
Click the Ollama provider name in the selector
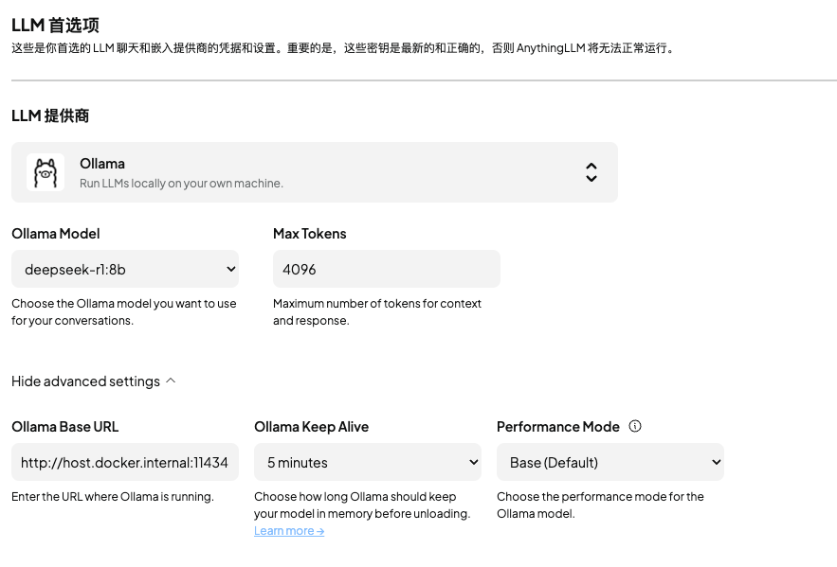click(x=102, y=164)
